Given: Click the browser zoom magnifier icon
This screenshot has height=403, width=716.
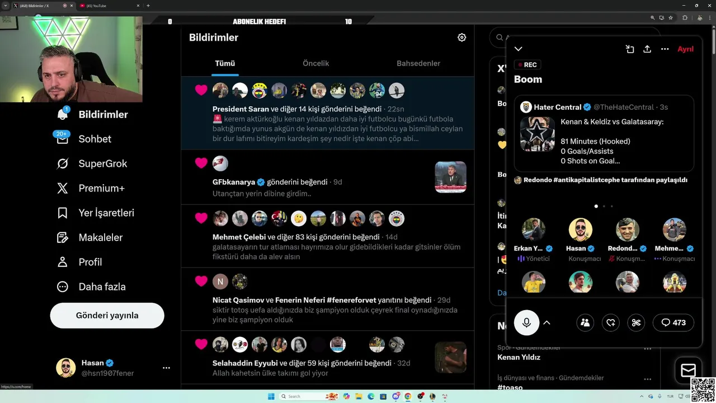Looking at the screenshot, I should point(653,18).
